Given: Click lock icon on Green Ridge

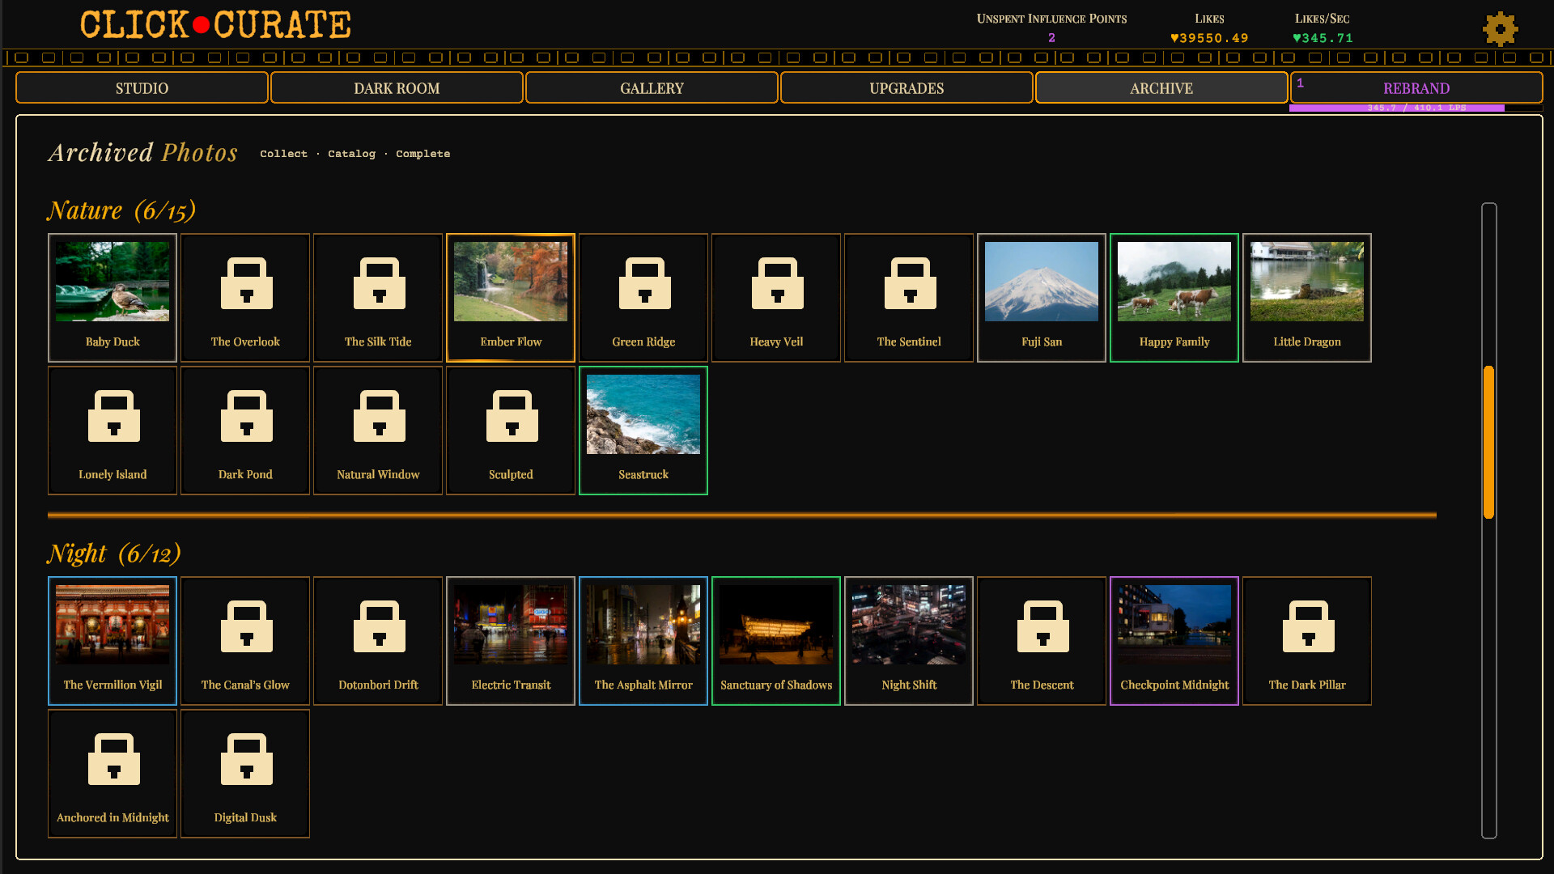Looking at the screenshot, I should pyautogui.click(x=644, y=283).
